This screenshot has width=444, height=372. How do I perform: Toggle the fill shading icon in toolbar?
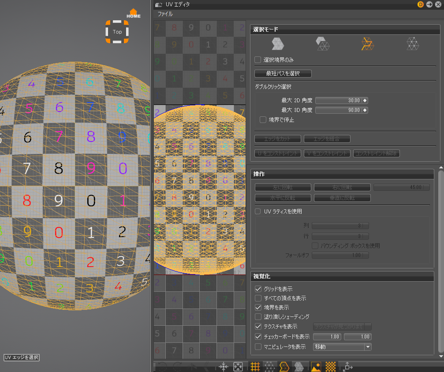[299, 367]
